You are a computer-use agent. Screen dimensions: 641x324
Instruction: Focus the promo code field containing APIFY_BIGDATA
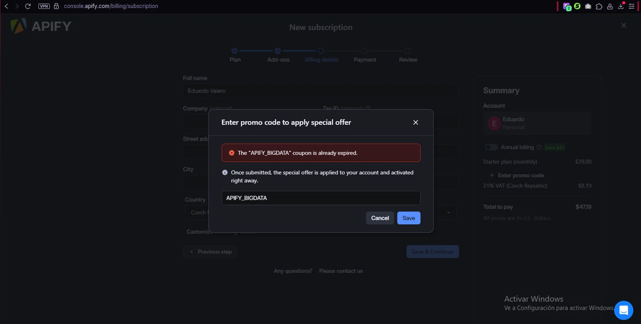[x=321, y=198]
